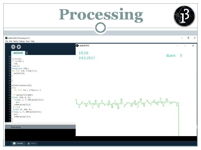Open the Edit menu
Image resolution: width=201 pixels, height=150 pixels.
11,41
